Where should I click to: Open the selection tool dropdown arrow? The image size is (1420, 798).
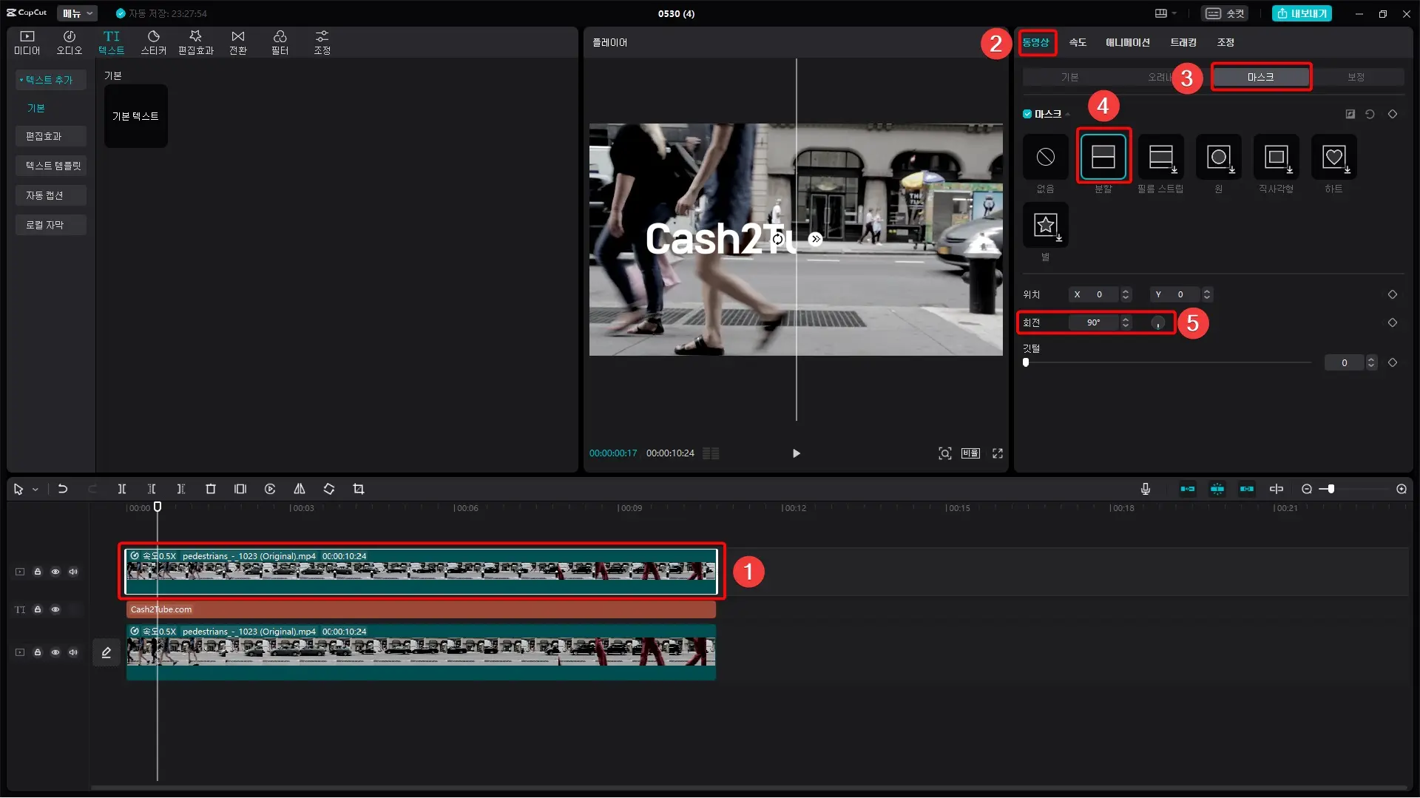coord(35,490)
